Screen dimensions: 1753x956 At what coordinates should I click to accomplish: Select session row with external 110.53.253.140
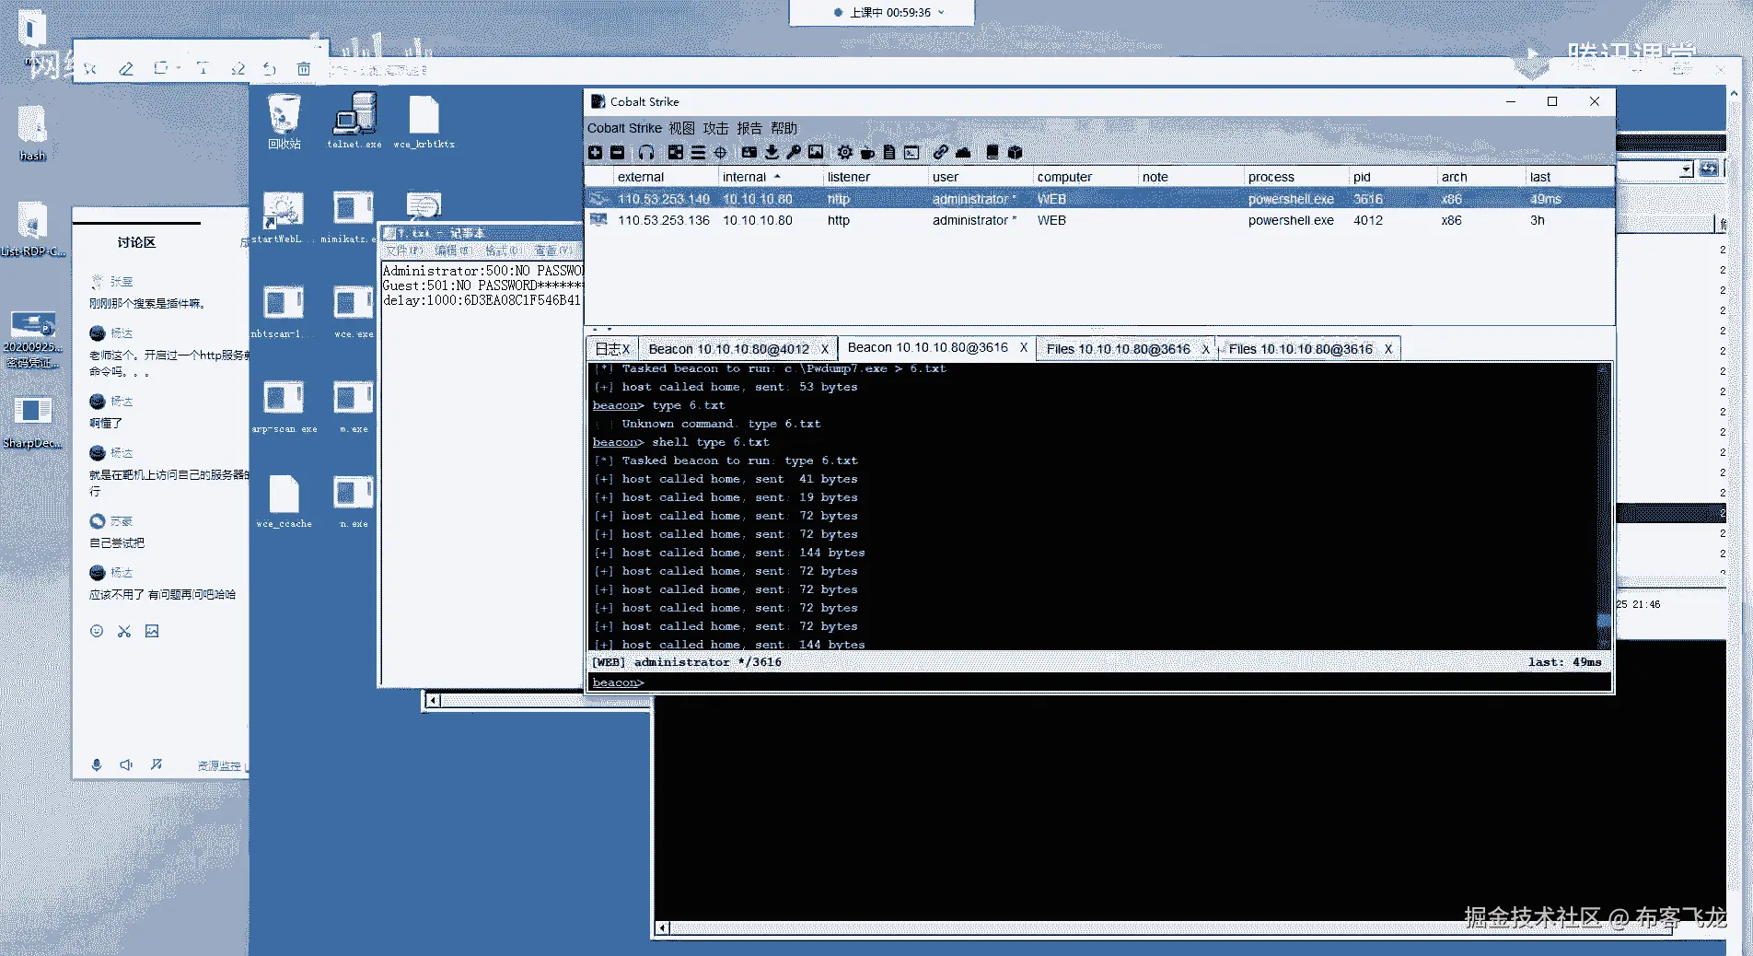click(1099, 199)
